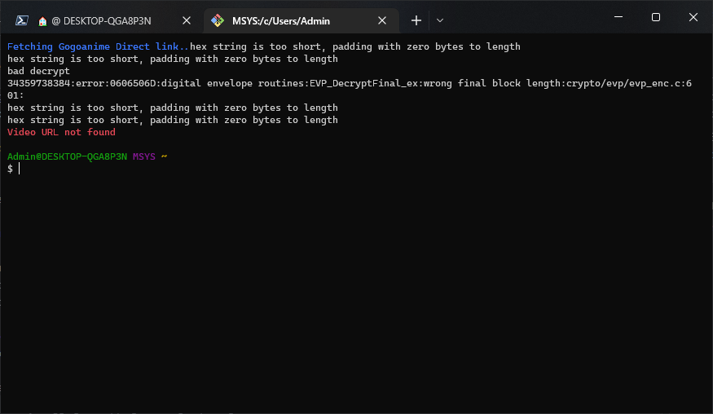Click the 'bad decrypt' line
Screen dimensions: 713x414
tap(38, 71)
